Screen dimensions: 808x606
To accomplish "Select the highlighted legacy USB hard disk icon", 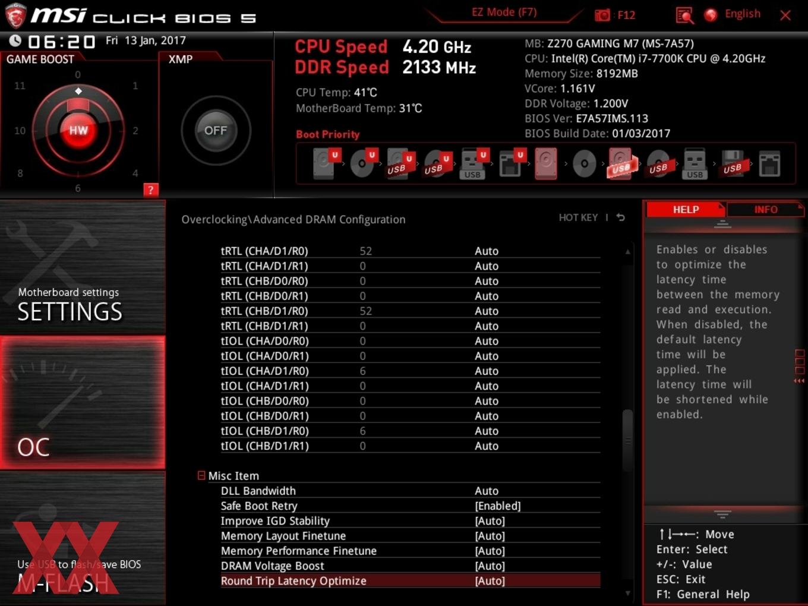I will click(x=621, y=164).
